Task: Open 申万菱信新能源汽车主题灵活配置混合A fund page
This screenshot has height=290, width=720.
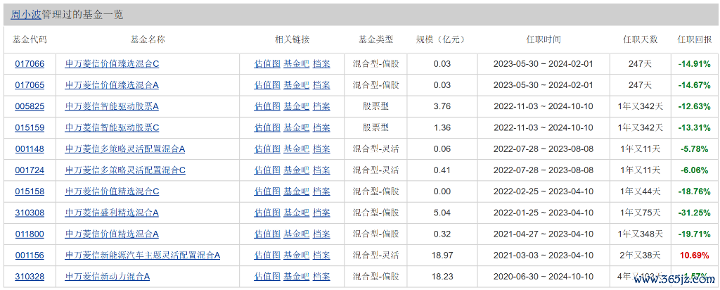Action: [143, 255]
